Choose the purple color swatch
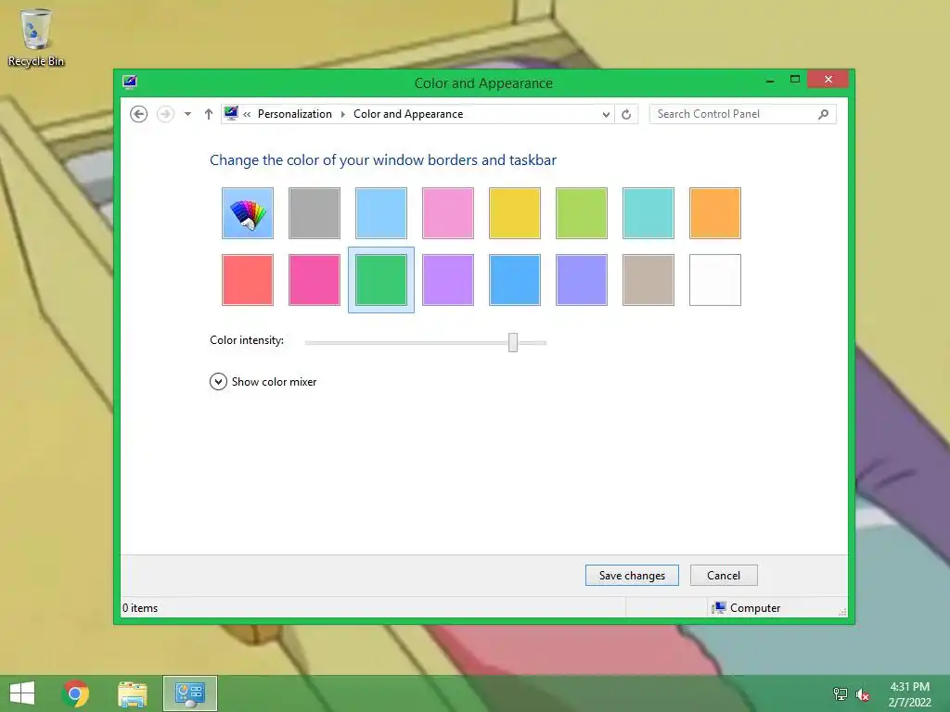 (448, 280)
